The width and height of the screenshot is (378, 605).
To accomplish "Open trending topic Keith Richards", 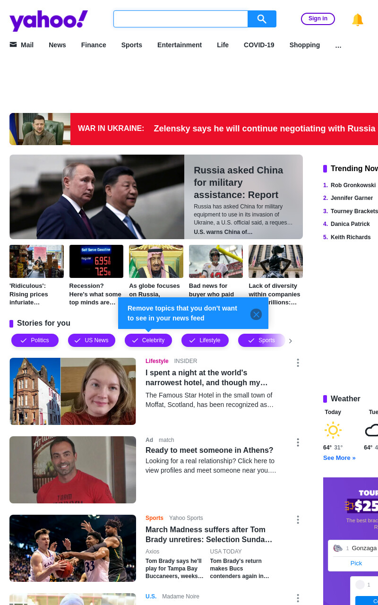I will [351, 237].
